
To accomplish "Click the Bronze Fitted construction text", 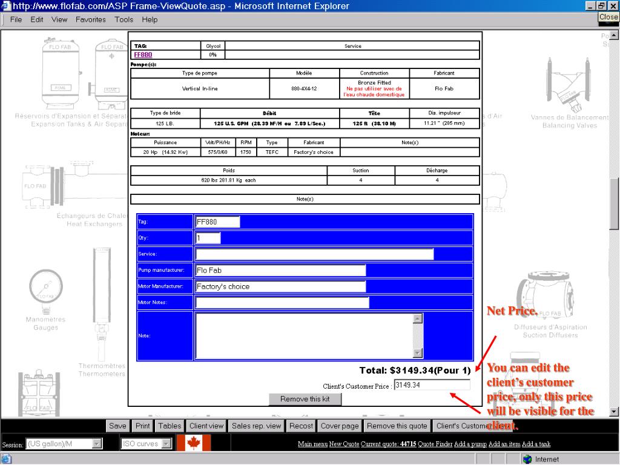I will tap(374, 82).
